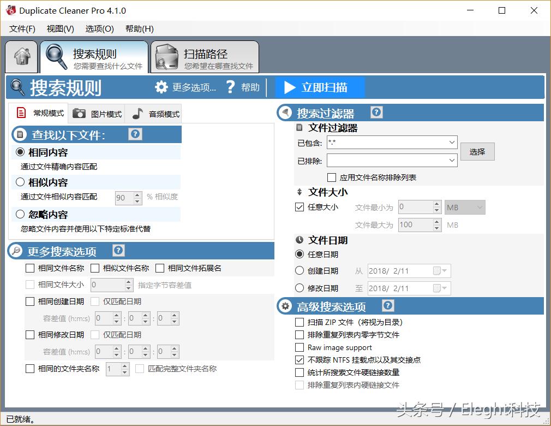Click the 选择 button beside included filter

[477, 151]
